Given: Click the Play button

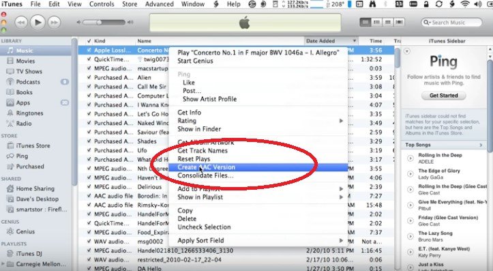Looking at the screenshot, I should click(38, 23).
